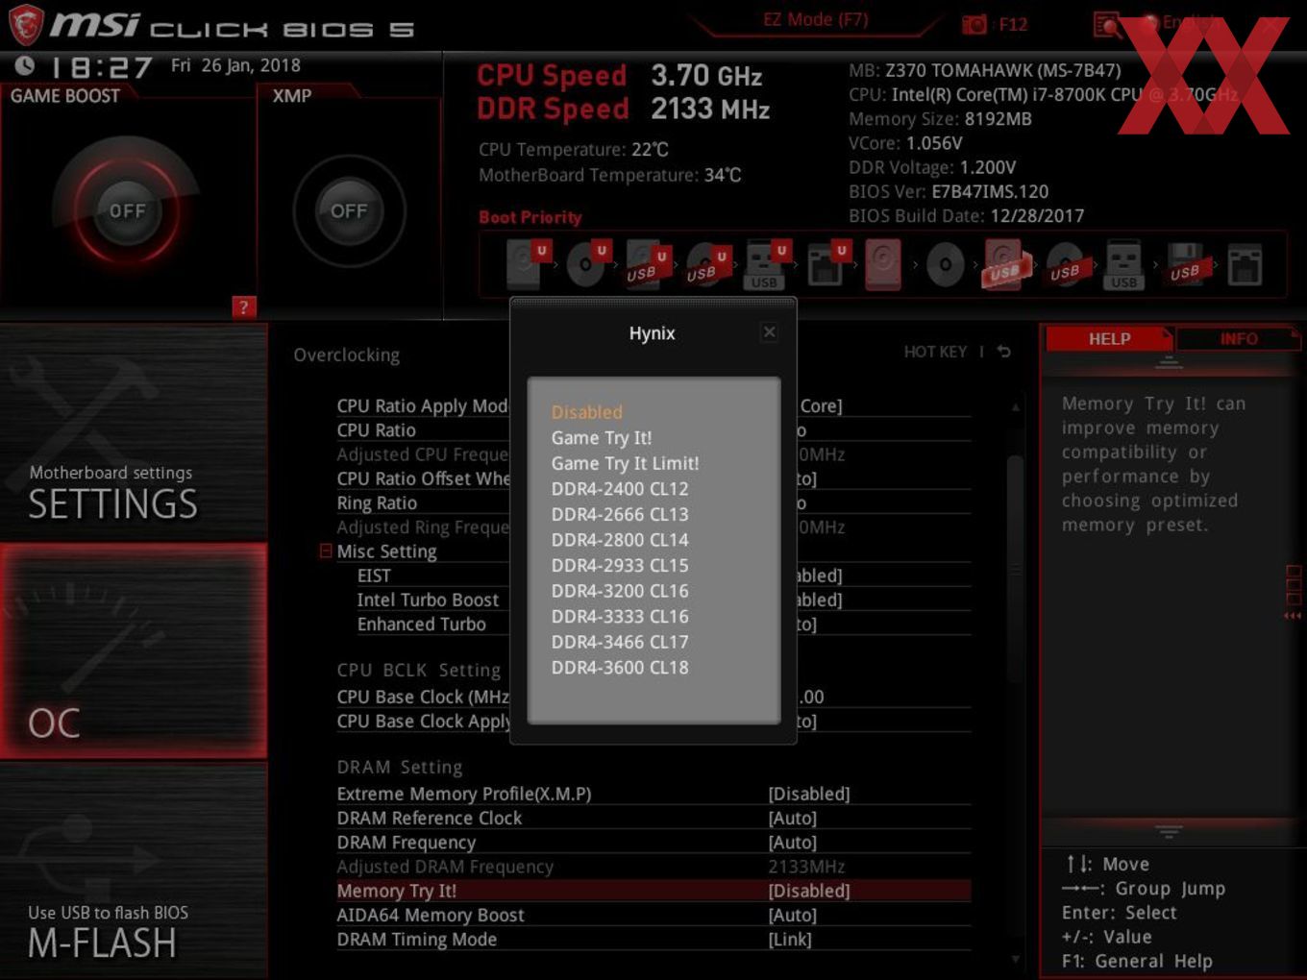Open the AIDA64 Memory Boost setting
The image size is (1307, 980).
tap(653, 915)
